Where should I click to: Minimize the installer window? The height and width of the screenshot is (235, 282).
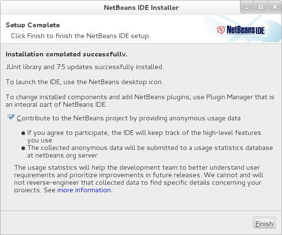tap(247, 8)
